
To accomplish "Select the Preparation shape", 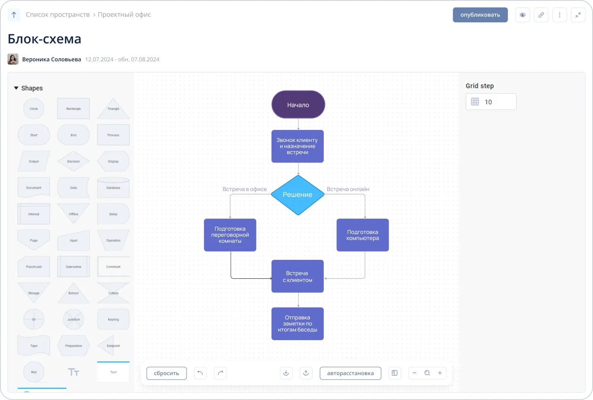I will coord(74,345).
